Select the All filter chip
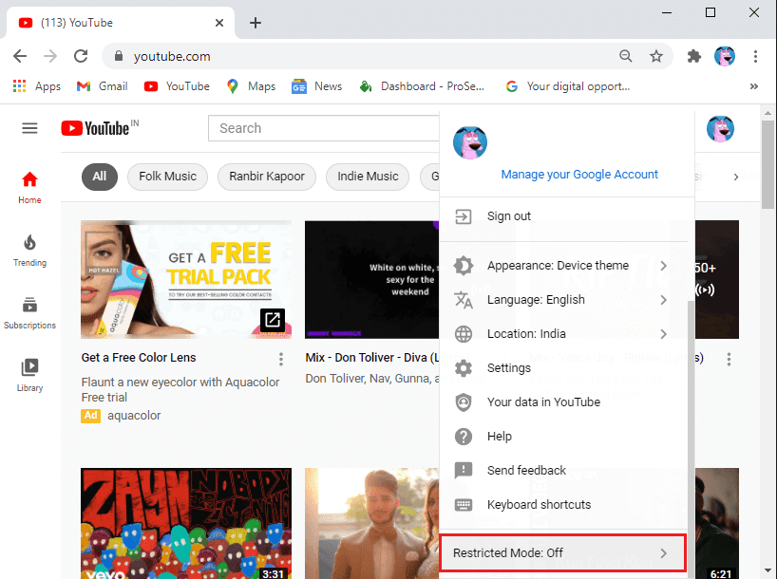This screenshot has height=579, width=777. (x=100, y=177)
